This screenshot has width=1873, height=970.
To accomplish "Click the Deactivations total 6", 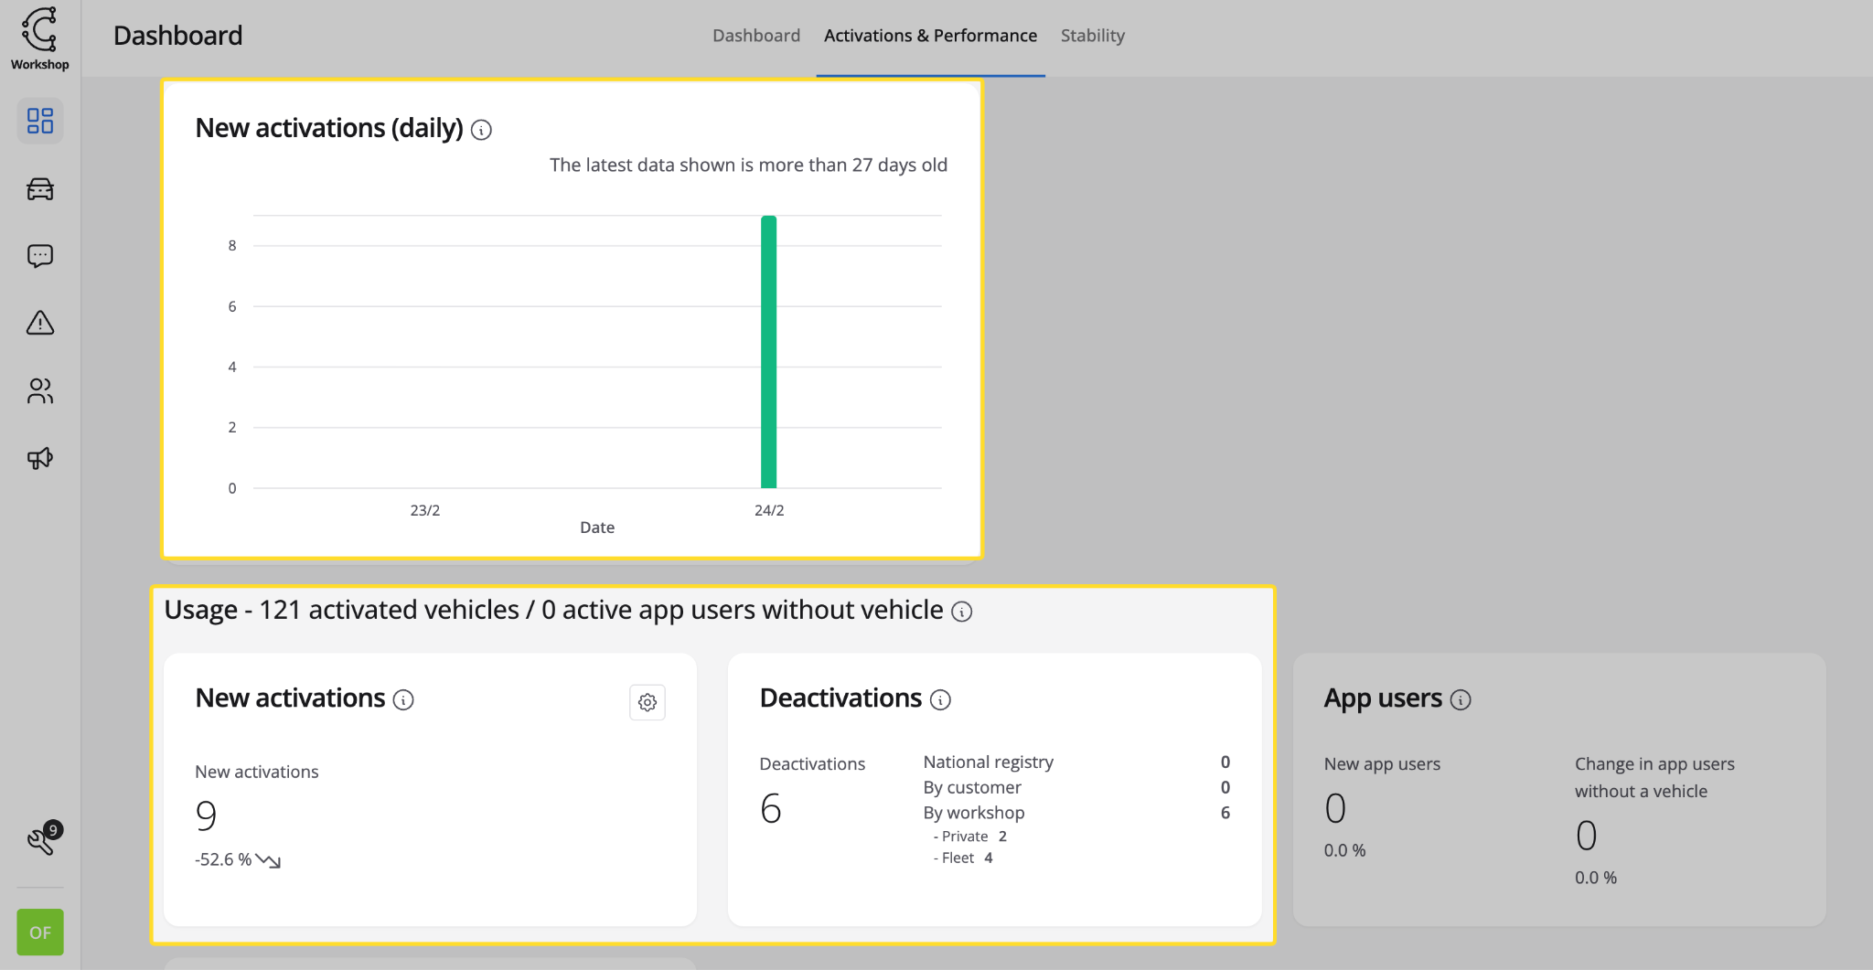I will tap(771, 808).
